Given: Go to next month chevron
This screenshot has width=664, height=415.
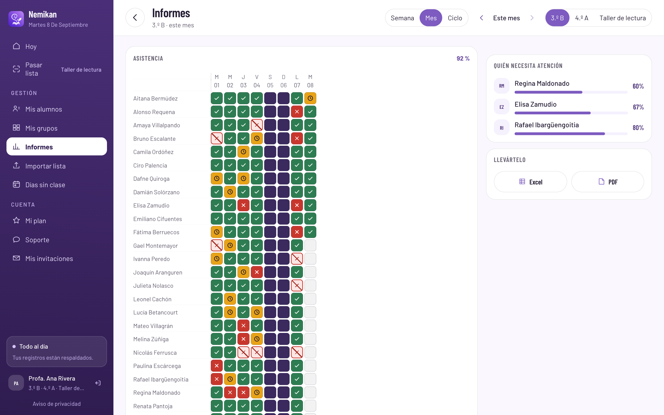Looking at the screenshot, I should pos(532,18).
